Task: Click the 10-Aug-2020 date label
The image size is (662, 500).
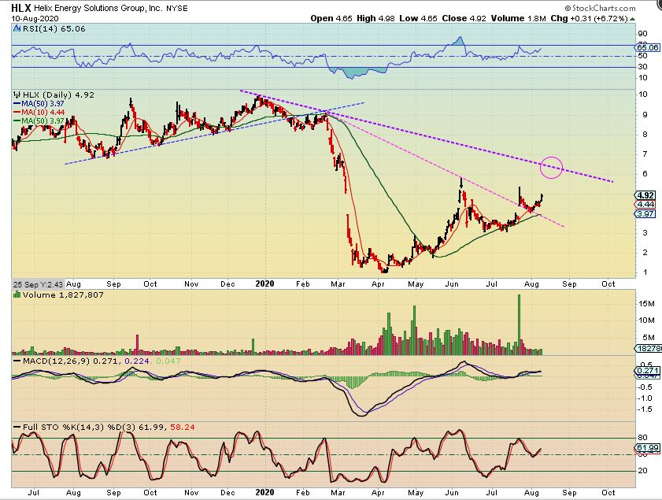Action: pos(35,19)
